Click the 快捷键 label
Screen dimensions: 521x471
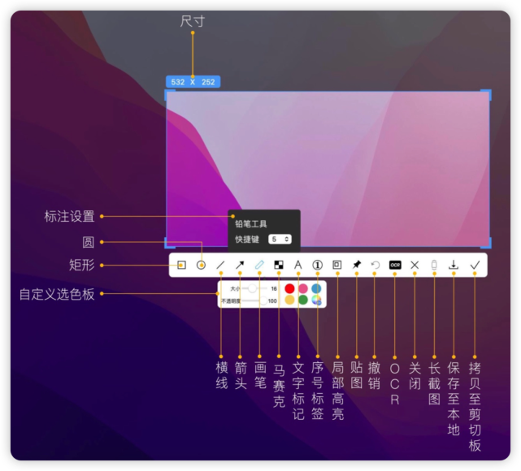pos(247,240)
